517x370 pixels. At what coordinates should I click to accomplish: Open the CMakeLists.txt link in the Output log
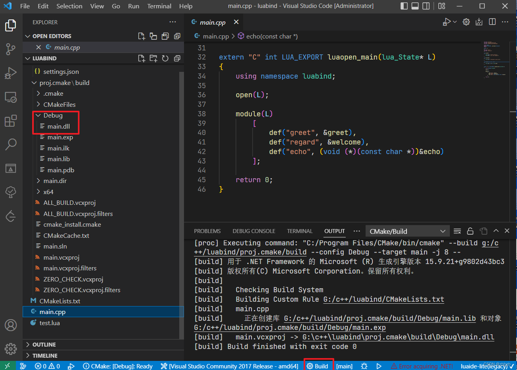(x=383, y=299)
